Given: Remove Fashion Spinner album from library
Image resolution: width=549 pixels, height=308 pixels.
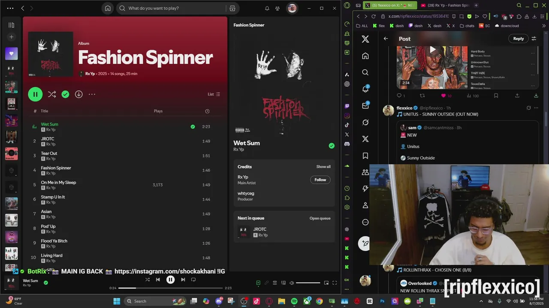Looking at the screenshot, I should coord(65,94).
